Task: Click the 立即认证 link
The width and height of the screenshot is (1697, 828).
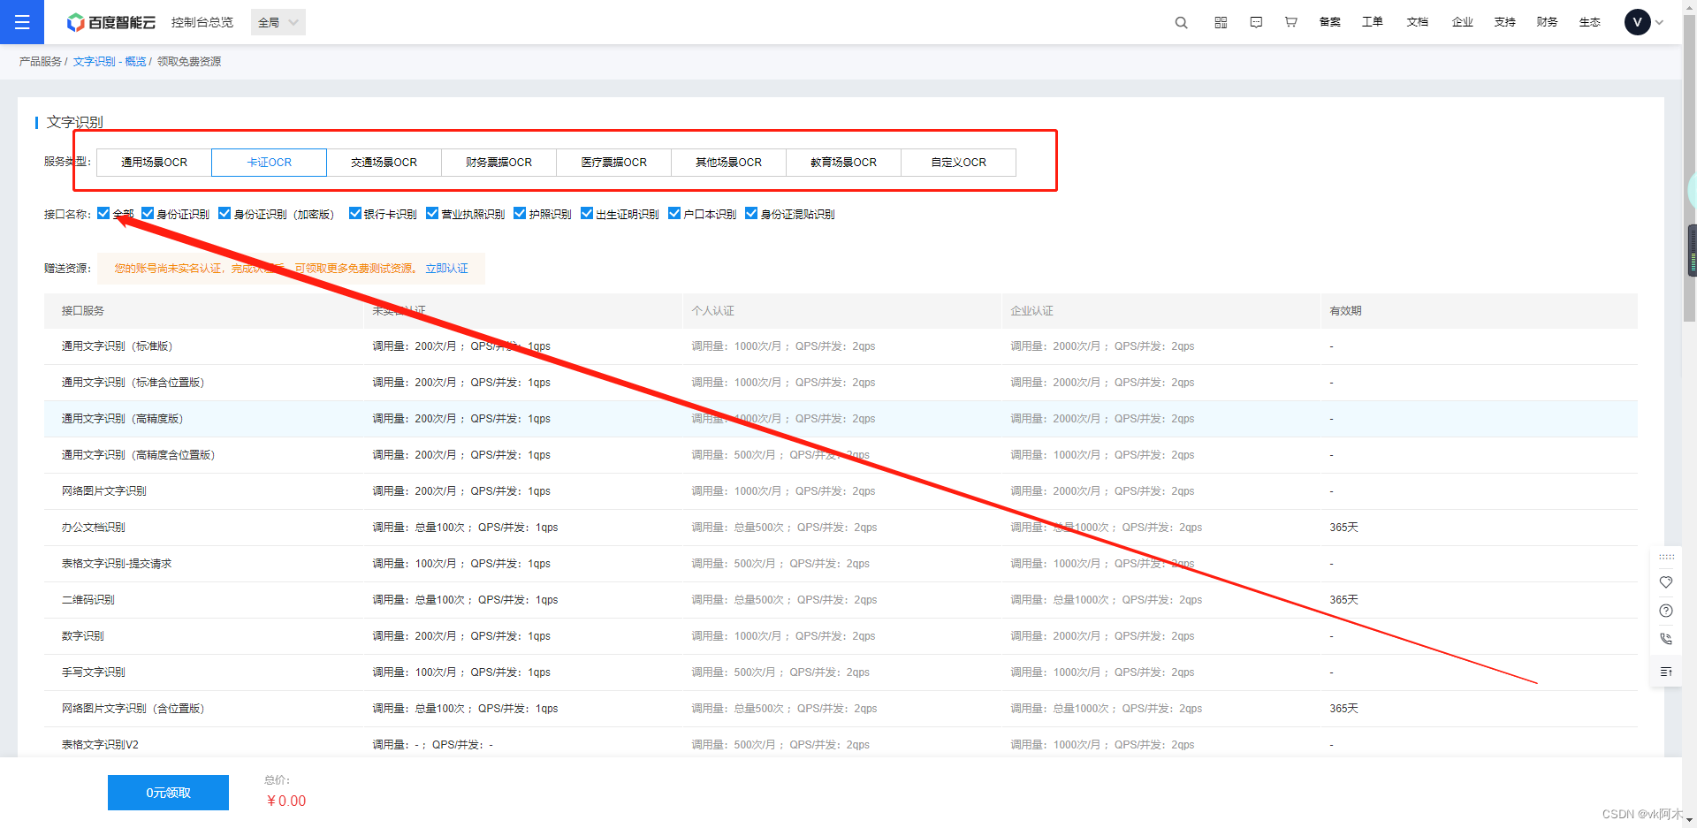Action: [x=446, y=269]
